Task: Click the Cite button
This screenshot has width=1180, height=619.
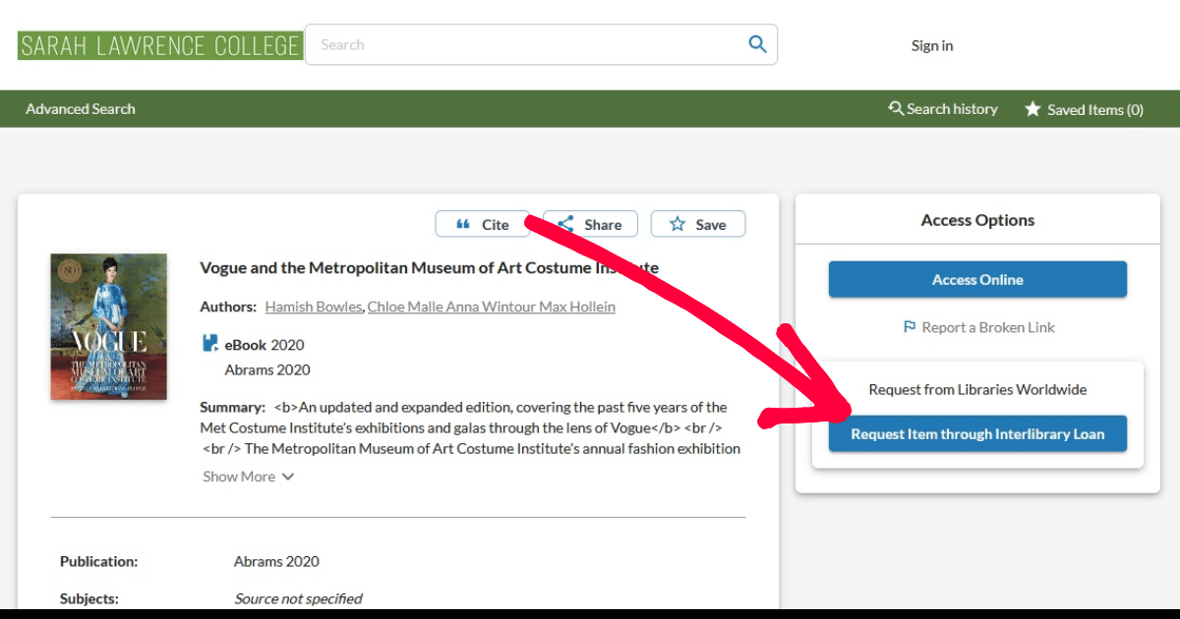Action: [482, 224]
